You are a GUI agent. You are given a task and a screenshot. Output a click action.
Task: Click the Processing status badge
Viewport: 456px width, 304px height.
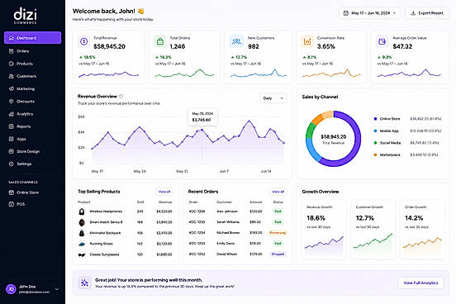pyautogui.click(x=278, y=233)
